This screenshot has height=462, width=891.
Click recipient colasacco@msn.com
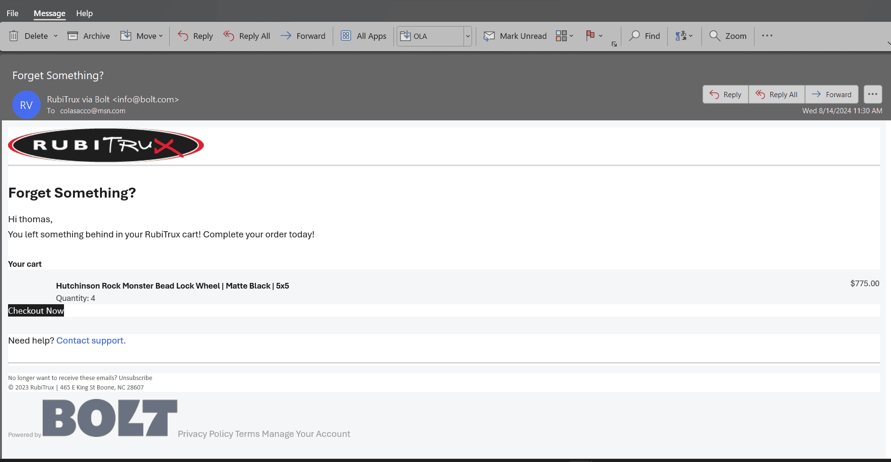pos(93,111)
